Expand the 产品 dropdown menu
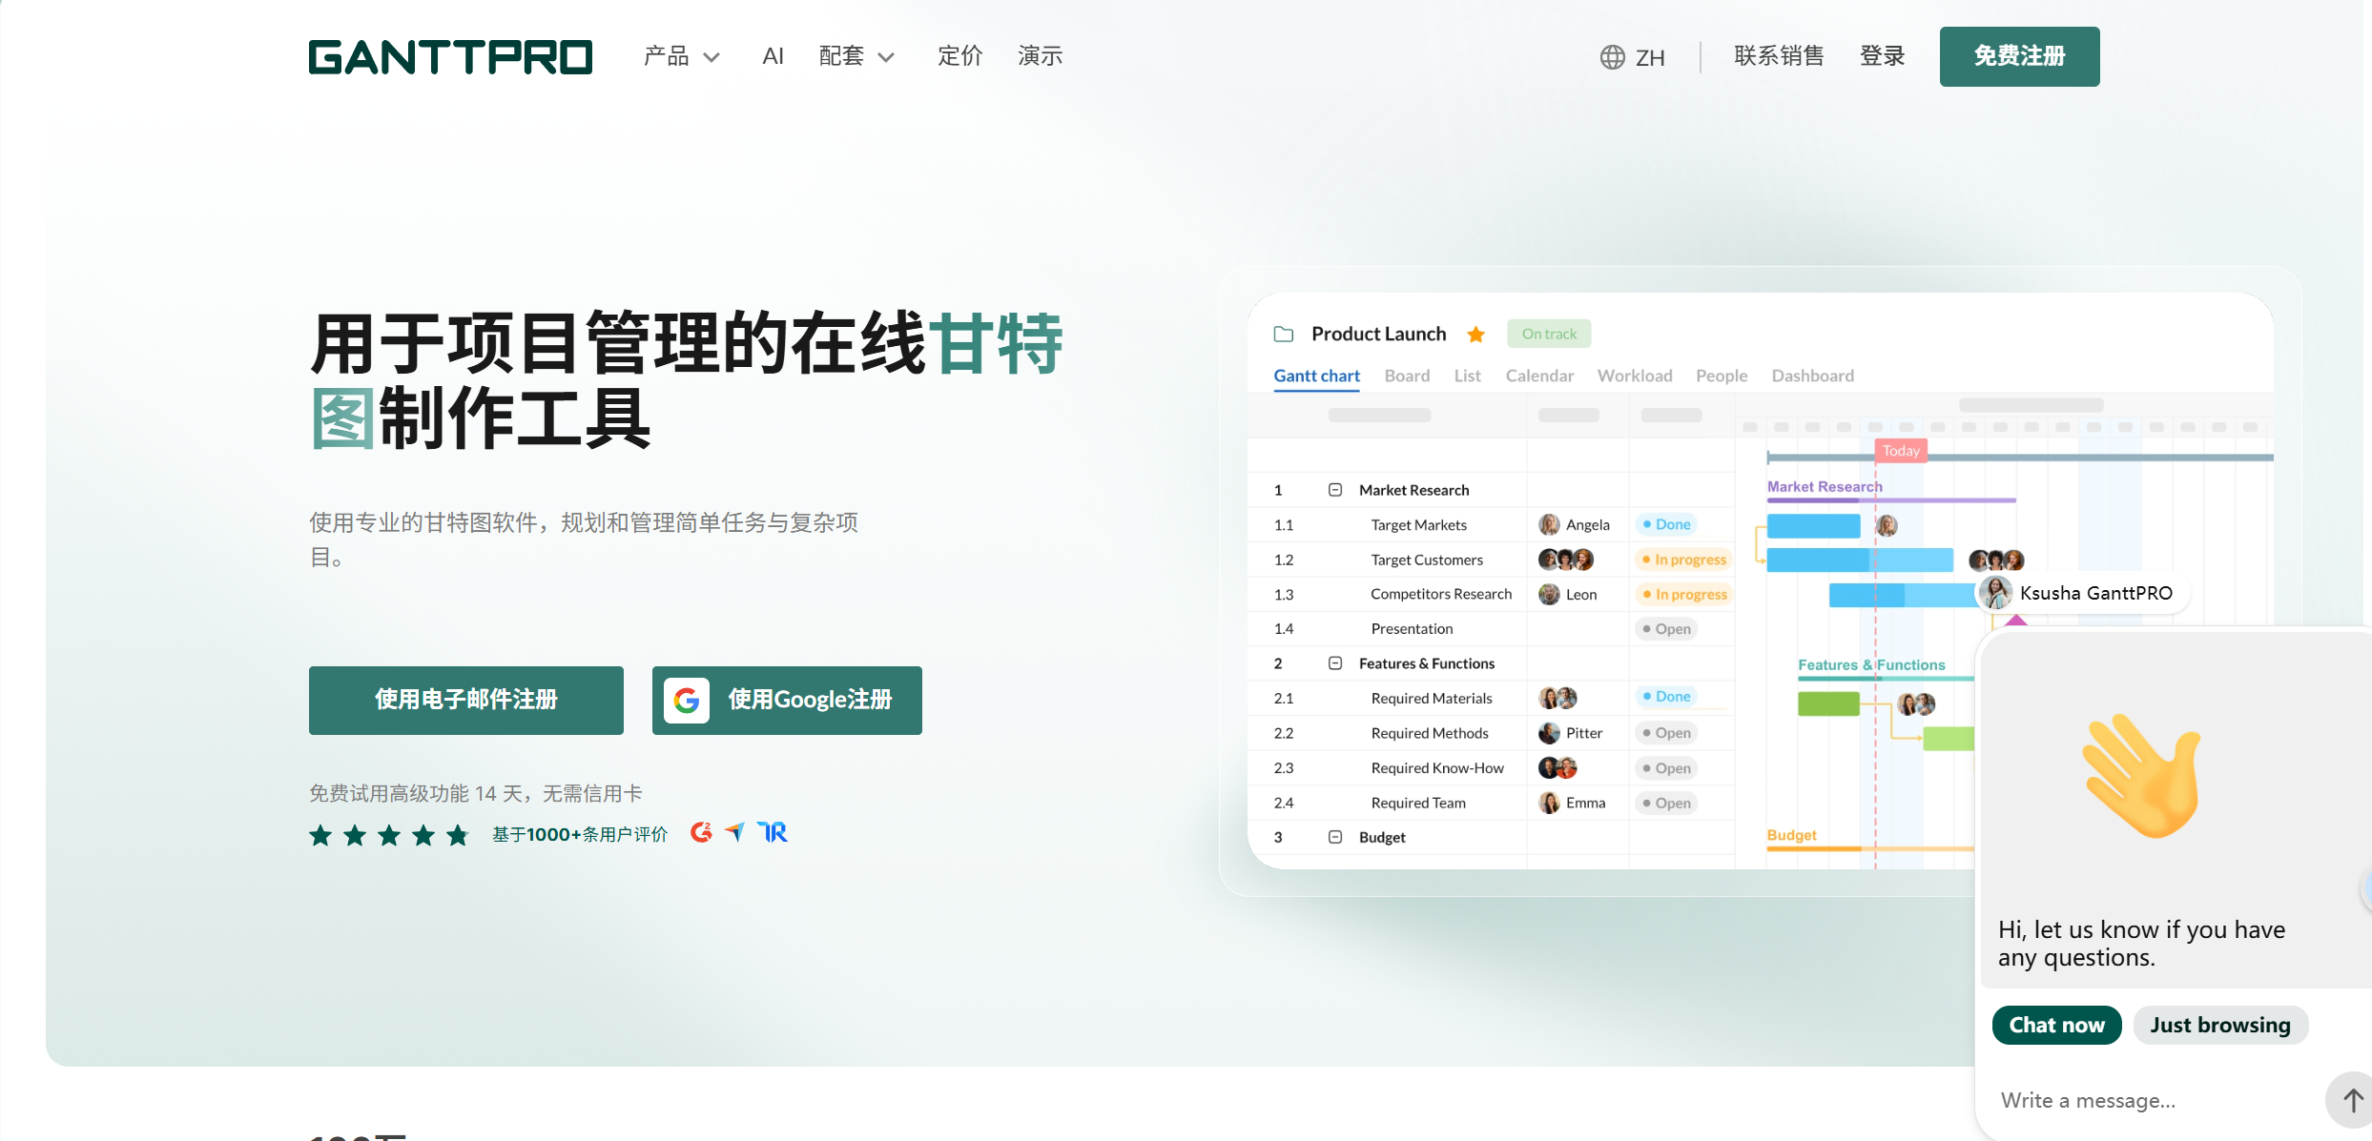Screen dimensions: 2372x1141 pos(681,56)
